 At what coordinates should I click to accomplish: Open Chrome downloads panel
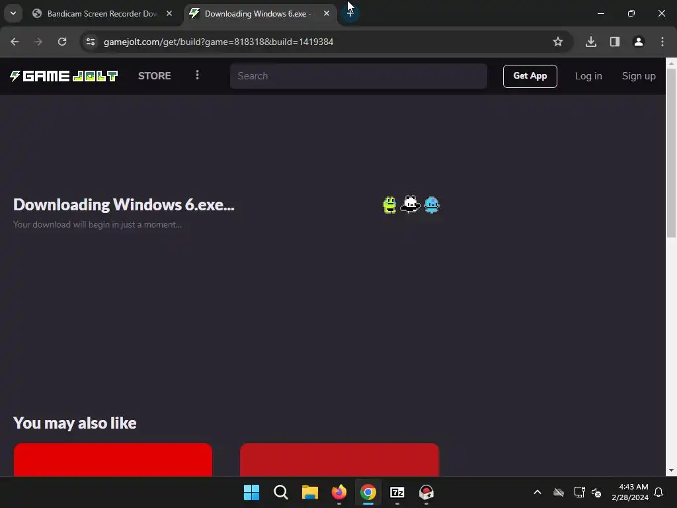591,42
